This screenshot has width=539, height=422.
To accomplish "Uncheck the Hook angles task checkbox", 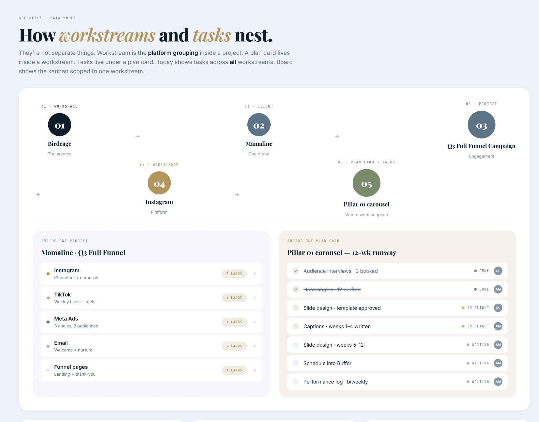I will 296,289.
